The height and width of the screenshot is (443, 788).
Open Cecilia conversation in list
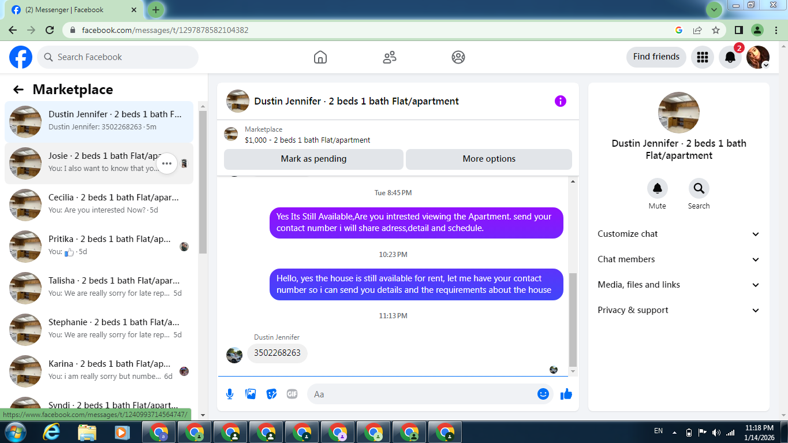pos(99,205)
